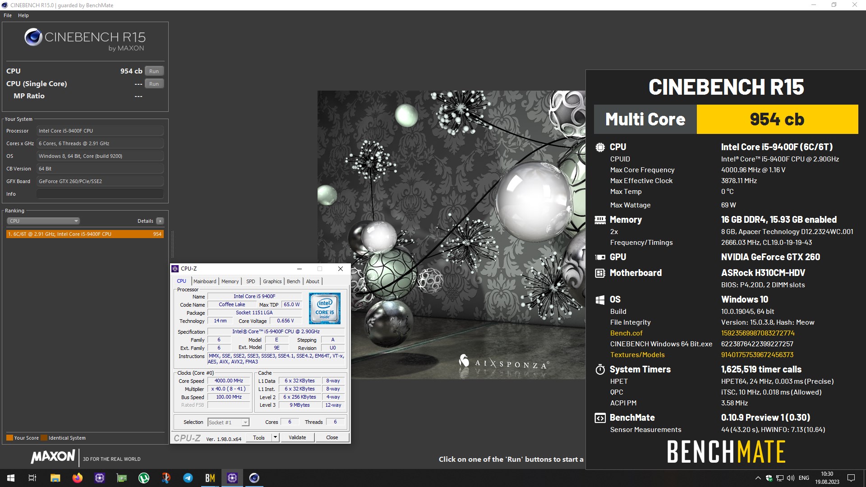Click the Textures/Models hash entry
Image resolution: width=866 pixels, height=487 pixels.
[757, 355]
